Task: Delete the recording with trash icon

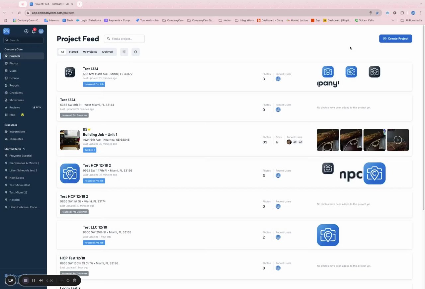Action: coord(74,280)
